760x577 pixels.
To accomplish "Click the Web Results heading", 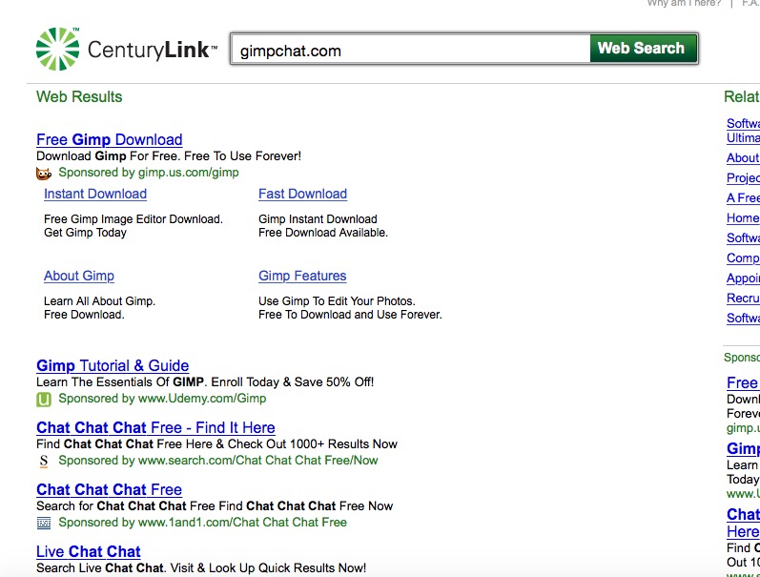I will point(79,96).
